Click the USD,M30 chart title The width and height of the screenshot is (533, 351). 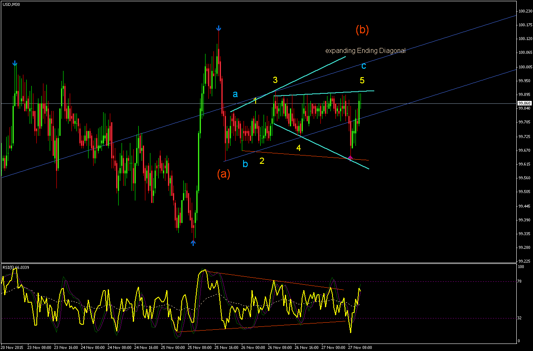11,4
